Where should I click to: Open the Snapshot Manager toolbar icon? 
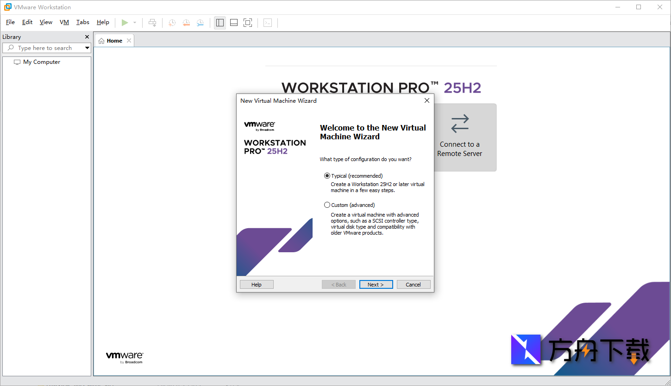pyautogui.click(x=200, y=22)
